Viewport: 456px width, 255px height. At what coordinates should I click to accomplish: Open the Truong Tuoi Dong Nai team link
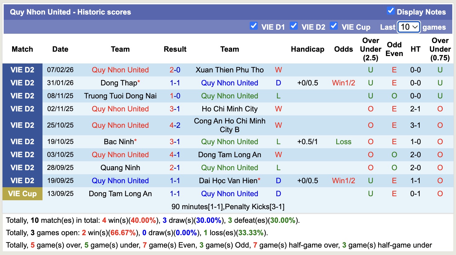[120, 96]
